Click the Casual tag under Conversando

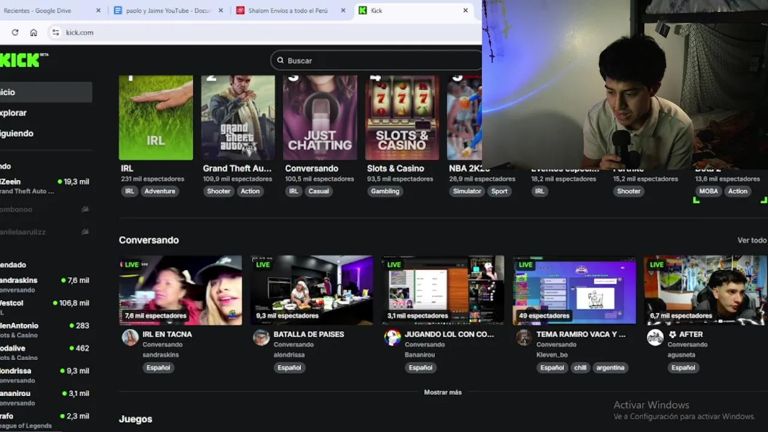point(319,191)
